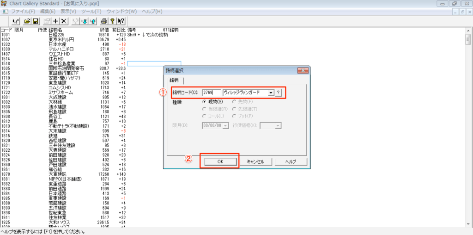Screen dimensions: 473x235
Task: Select the 長谷工 row
Action: coord(63,117)
